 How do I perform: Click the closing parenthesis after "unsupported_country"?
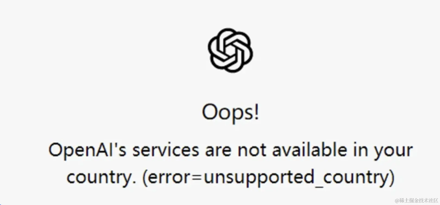point(391,178)
